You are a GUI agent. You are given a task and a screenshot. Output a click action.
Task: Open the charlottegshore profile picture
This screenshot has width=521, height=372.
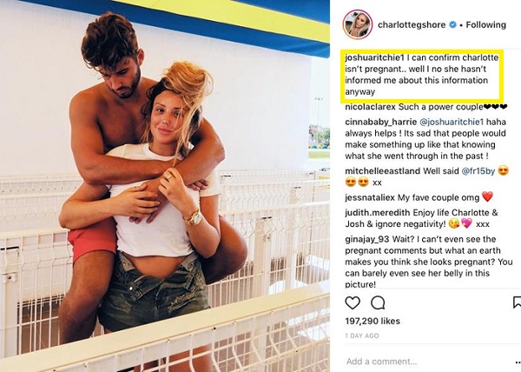(x=357, y=24)
